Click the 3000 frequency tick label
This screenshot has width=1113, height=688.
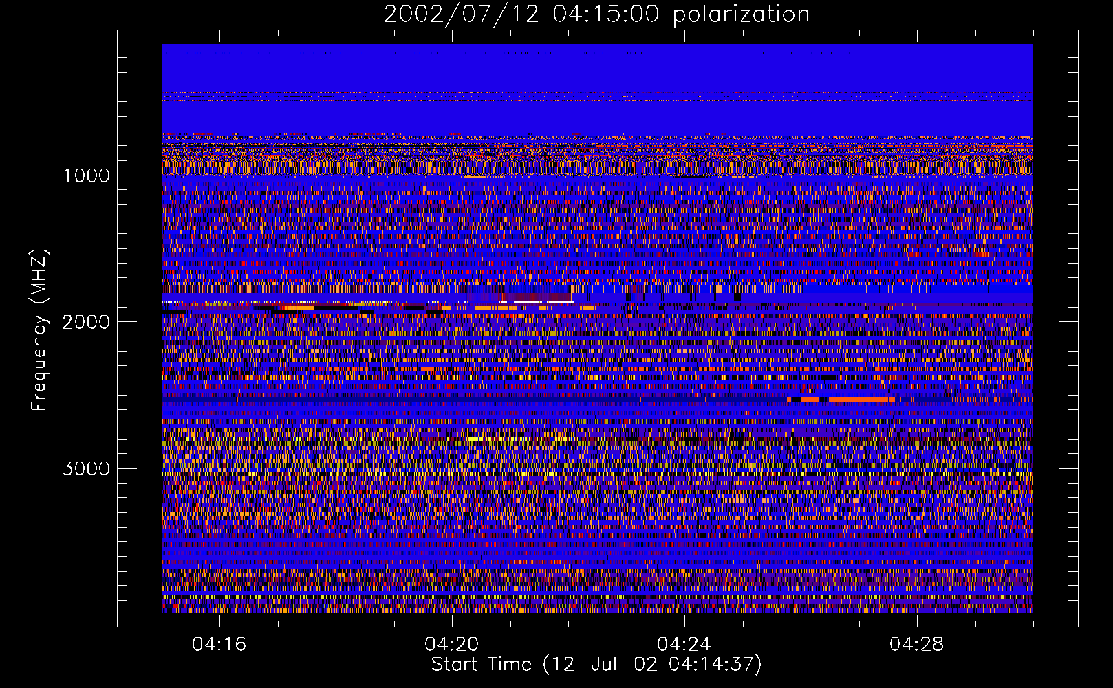(86, 469)
